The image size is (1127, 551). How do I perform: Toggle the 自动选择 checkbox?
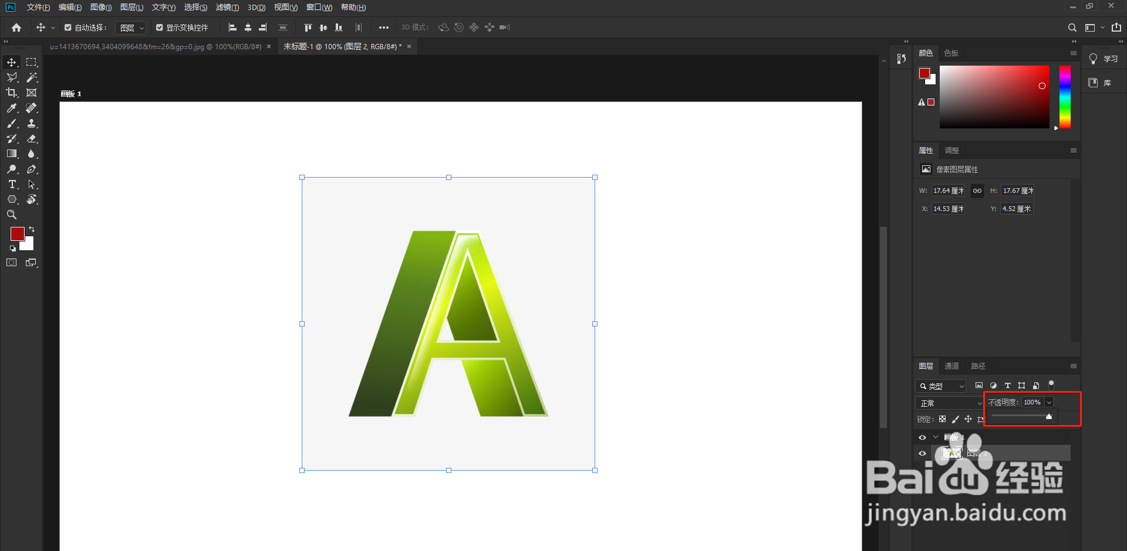tap(68, 28)
